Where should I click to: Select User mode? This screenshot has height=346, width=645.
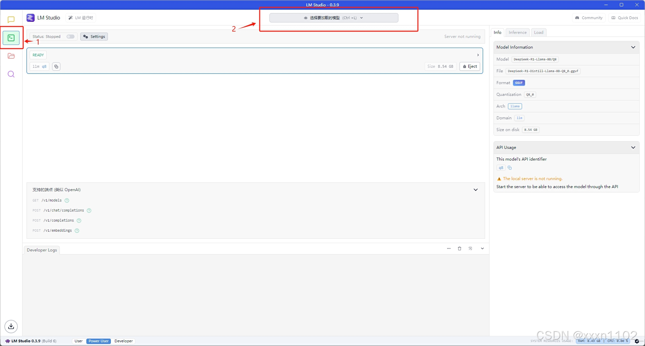tap(79, 341)
